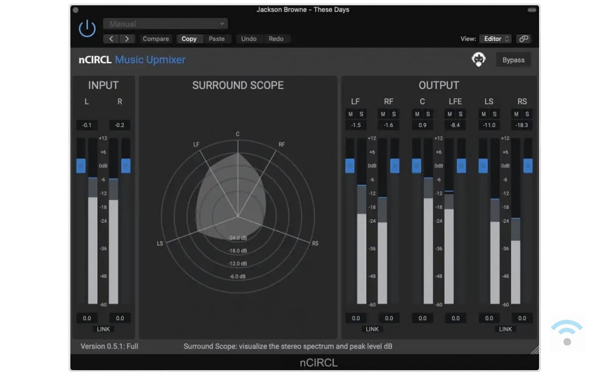This screenshot has height=375, width=609.
Task: Click the wifi signal icon
Action: tap(567, 332)
